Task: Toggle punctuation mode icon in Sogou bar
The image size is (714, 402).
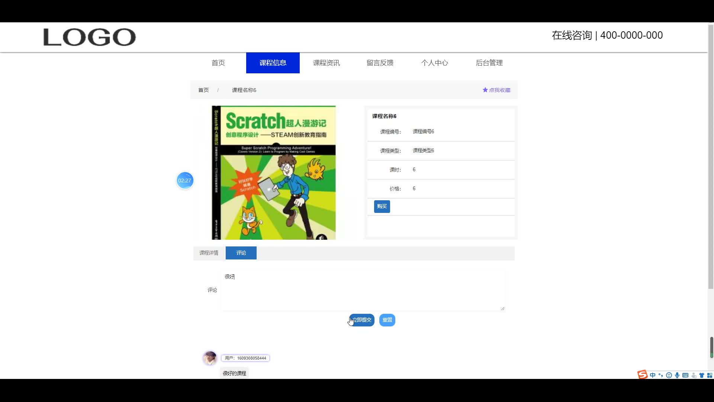Action: (661, 375)
